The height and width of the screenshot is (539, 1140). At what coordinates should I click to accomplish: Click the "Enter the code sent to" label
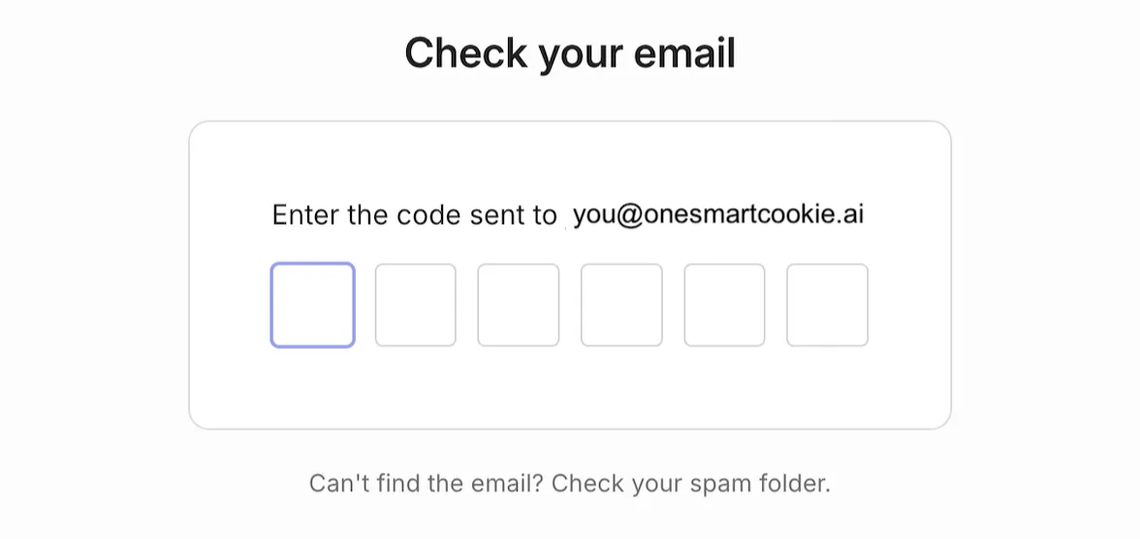414,215
